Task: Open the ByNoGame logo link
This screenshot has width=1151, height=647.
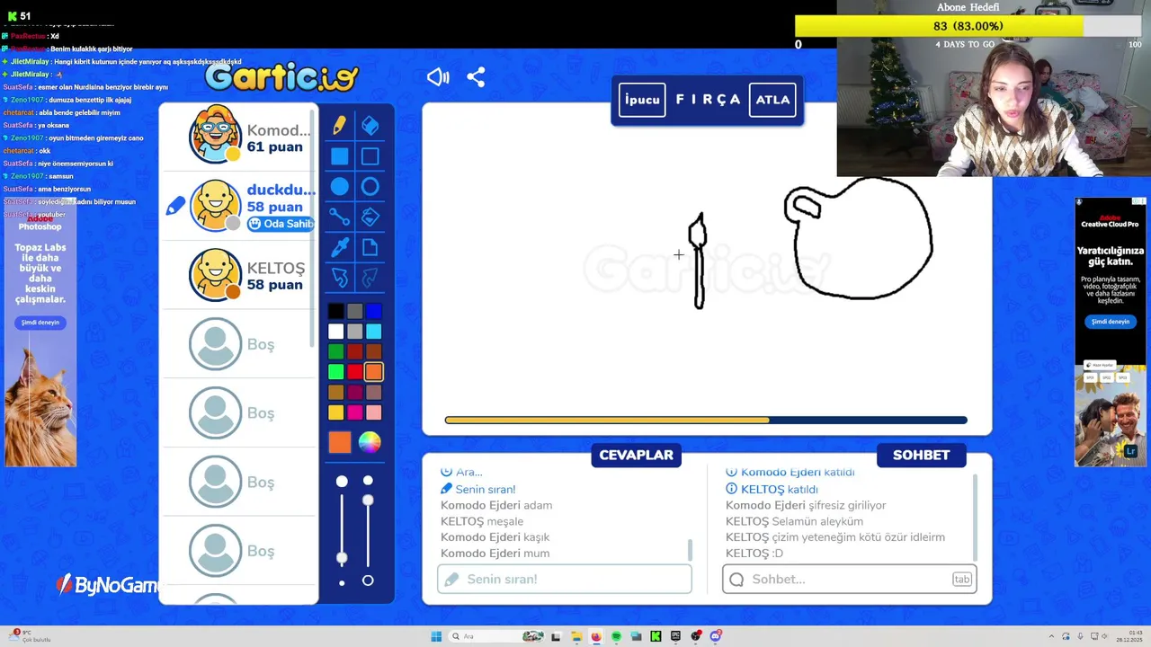Action: (x=108, y=585)
